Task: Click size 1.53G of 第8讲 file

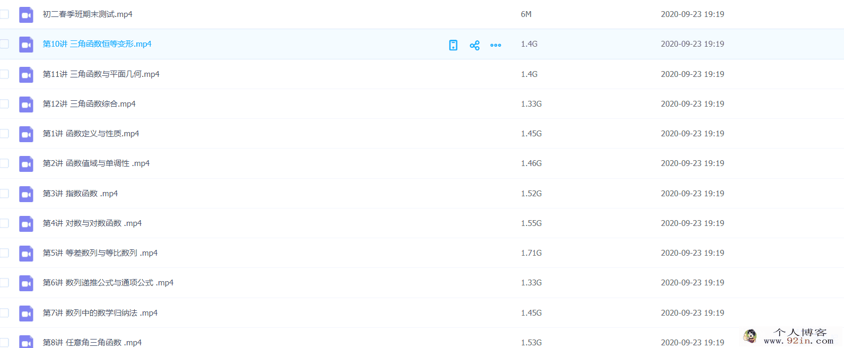Action: [531, 343]
